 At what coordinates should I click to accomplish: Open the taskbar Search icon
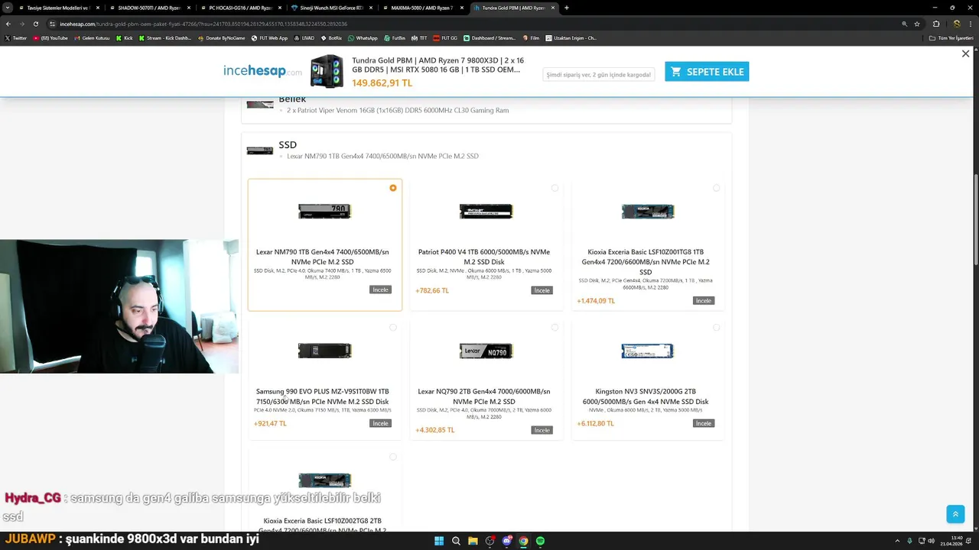point(456,541)
